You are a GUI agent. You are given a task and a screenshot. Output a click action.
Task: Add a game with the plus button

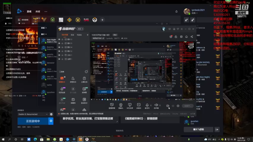(102, 20)
